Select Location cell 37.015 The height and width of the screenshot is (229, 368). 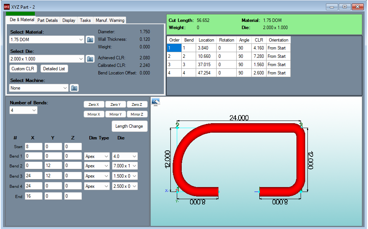206,65
